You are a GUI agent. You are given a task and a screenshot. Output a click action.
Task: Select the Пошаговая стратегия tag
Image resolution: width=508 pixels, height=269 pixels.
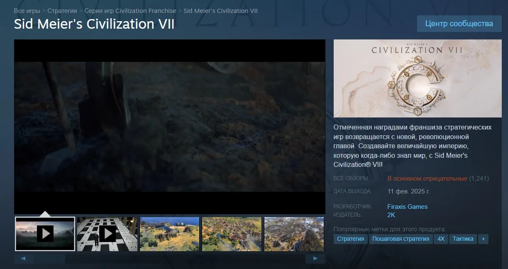(401, 239)
